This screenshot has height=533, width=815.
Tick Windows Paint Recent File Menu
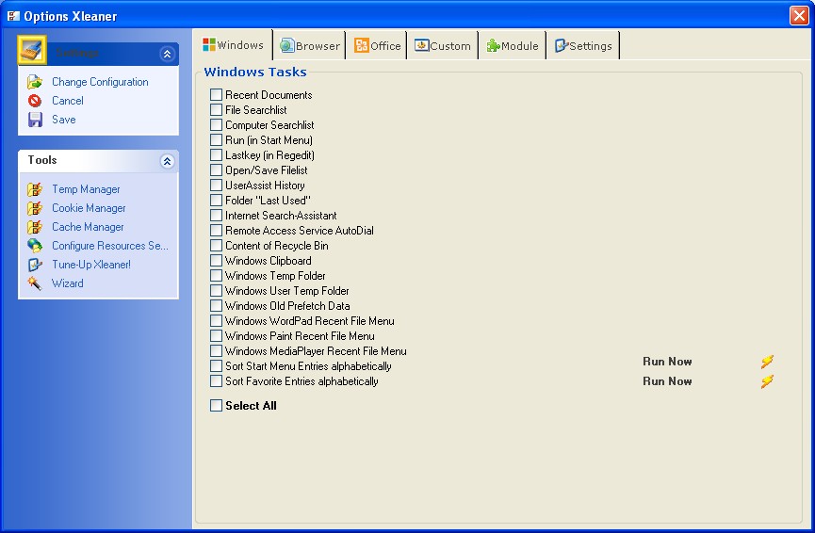[216, 335]
